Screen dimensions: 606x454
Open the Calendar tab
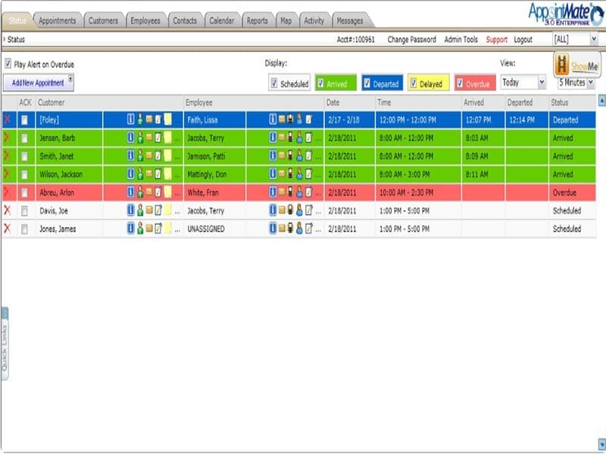coord(221,20)
